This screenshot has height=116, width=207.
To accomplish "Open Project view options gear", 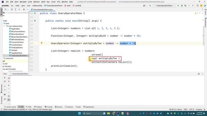I will [24, 9].
